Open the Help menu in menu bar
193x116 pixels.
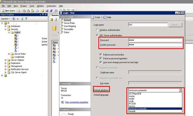click(61, 6)
